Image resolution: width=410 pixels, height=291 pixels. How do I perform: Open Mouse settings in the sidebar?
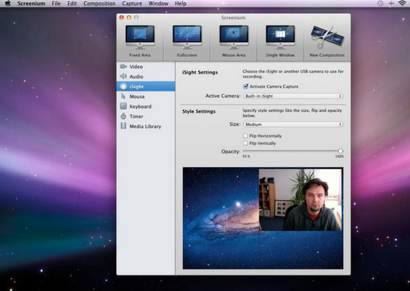[x=137, y=97]
